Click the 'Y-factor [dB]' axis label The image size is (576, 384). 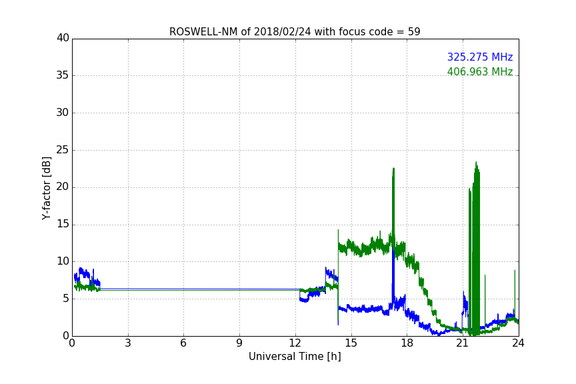46,188
